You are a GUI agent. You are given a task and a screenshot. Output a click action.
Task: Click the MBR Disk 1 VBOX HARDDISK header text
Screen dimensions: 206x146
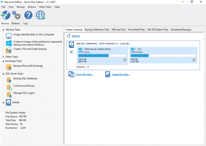click(103, 44)
